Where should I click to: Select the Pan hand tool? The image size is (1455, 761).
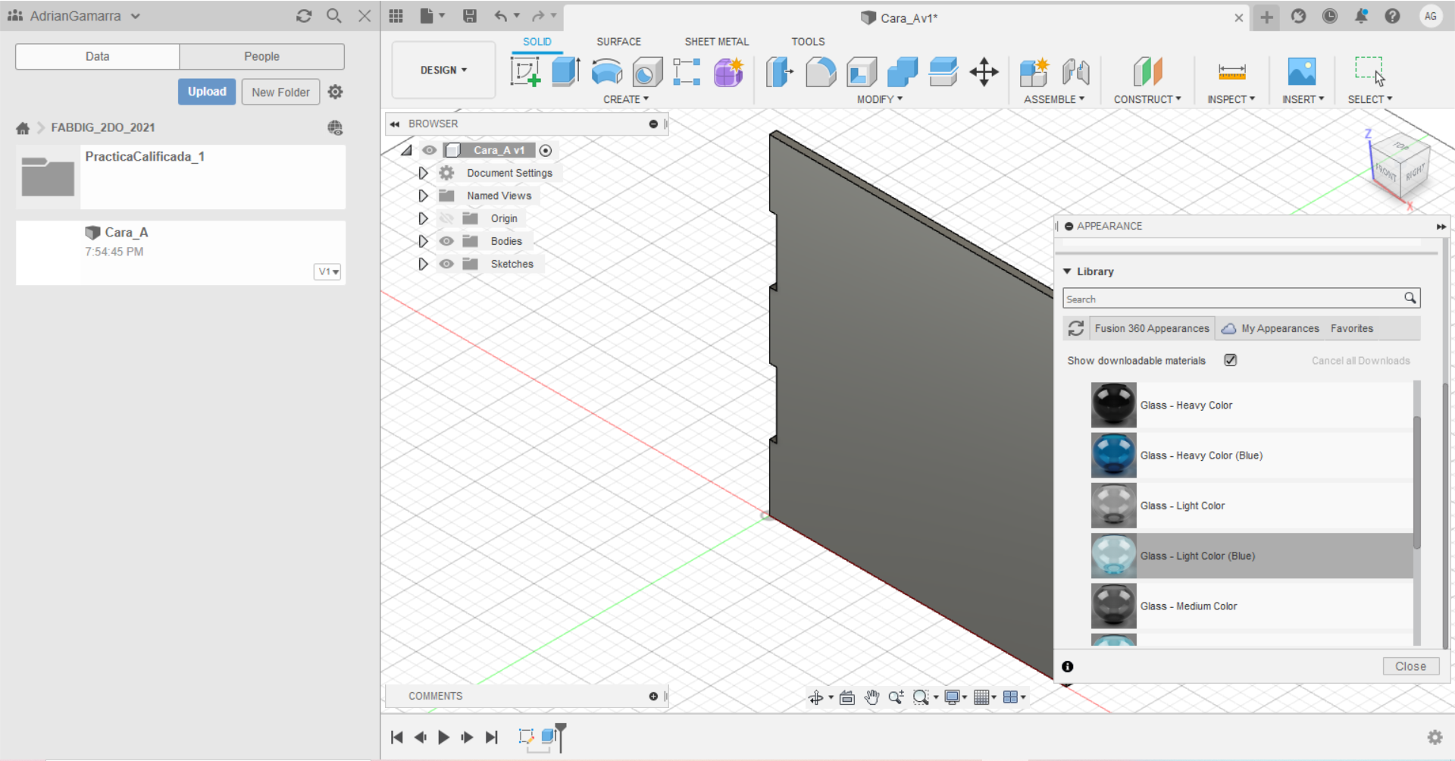(871, 697)
